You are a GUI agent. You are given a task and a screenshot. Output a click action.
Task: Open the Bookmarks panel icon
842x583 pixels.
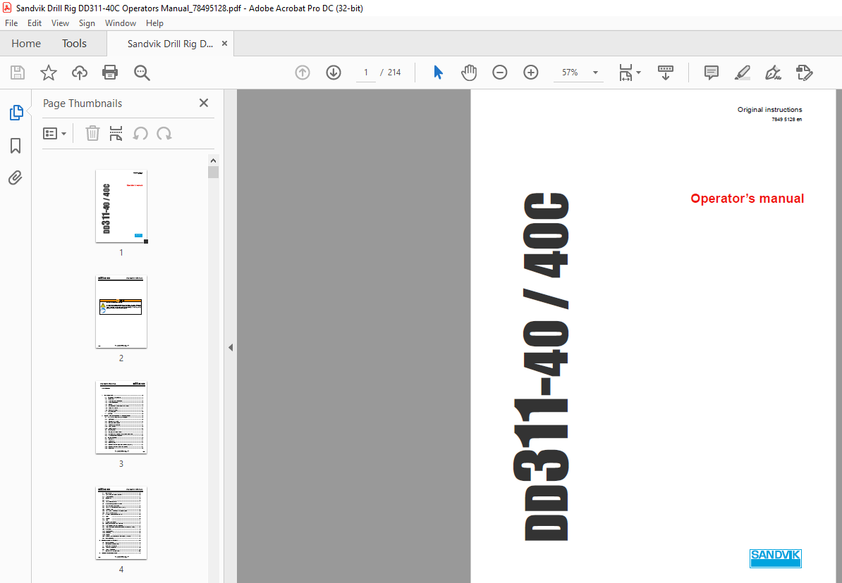(16, 145)
